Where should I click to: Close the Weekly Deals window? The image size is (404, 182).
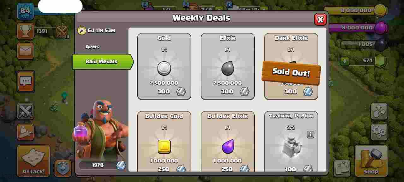(x=320, y=20)
